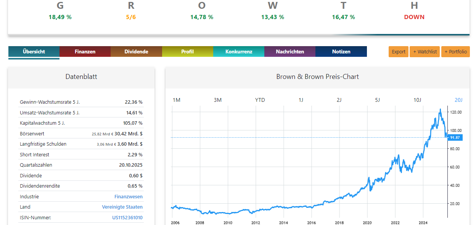Add stock via + Watchlist button
The height and width of the screenshot is (225, 476).
(425, 52)
